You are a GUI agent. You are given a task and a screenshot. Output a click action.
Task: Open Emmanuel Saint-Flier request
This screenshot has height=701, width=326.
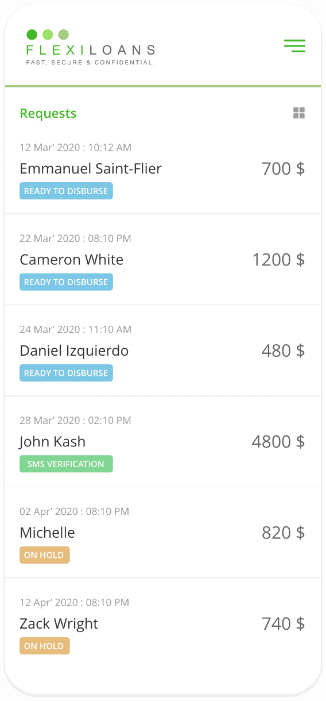tap(163, 168)
